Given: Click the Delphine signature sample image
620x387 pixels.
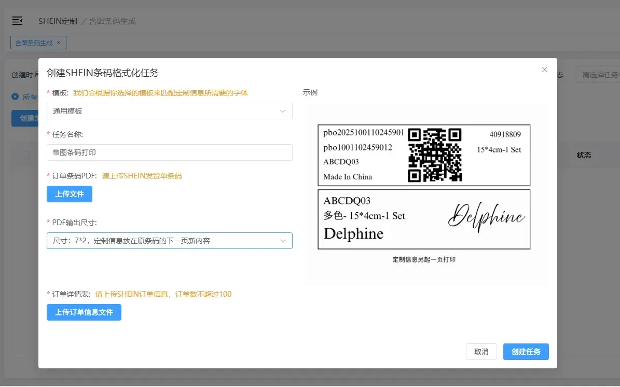Looking at the screenshot, I should pyautogui.click(x=487, y=217).
